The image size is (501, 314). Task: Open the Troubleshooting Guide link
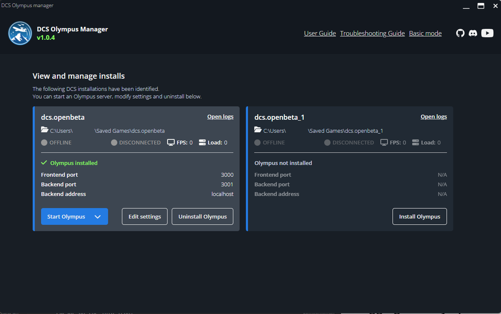click(372, 33)
